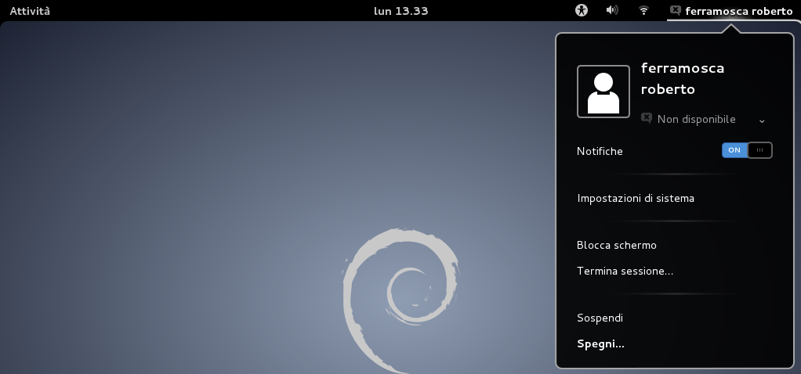Click Spegni... to power off
The height and width of the screenshot is (374, 801).
tap(600, 343)
